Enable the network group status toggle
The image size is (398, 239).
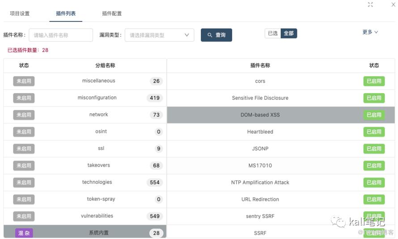click(x=24, y=115)
